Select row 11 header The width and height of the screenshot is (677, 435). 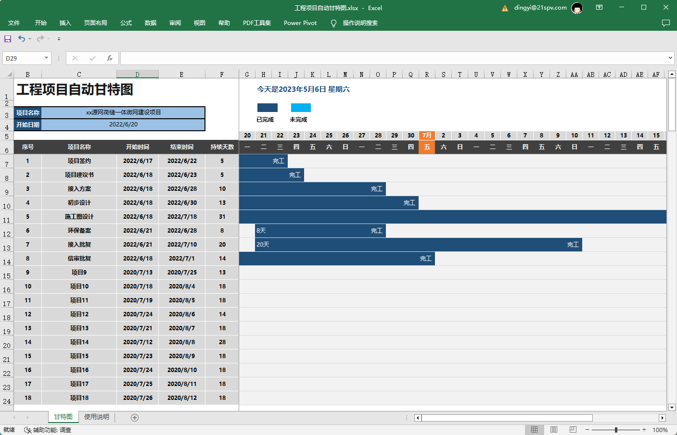click(7, 217)
